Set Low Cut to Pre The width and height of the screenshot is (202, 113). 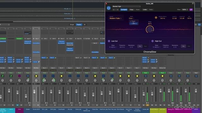(140, 46)
